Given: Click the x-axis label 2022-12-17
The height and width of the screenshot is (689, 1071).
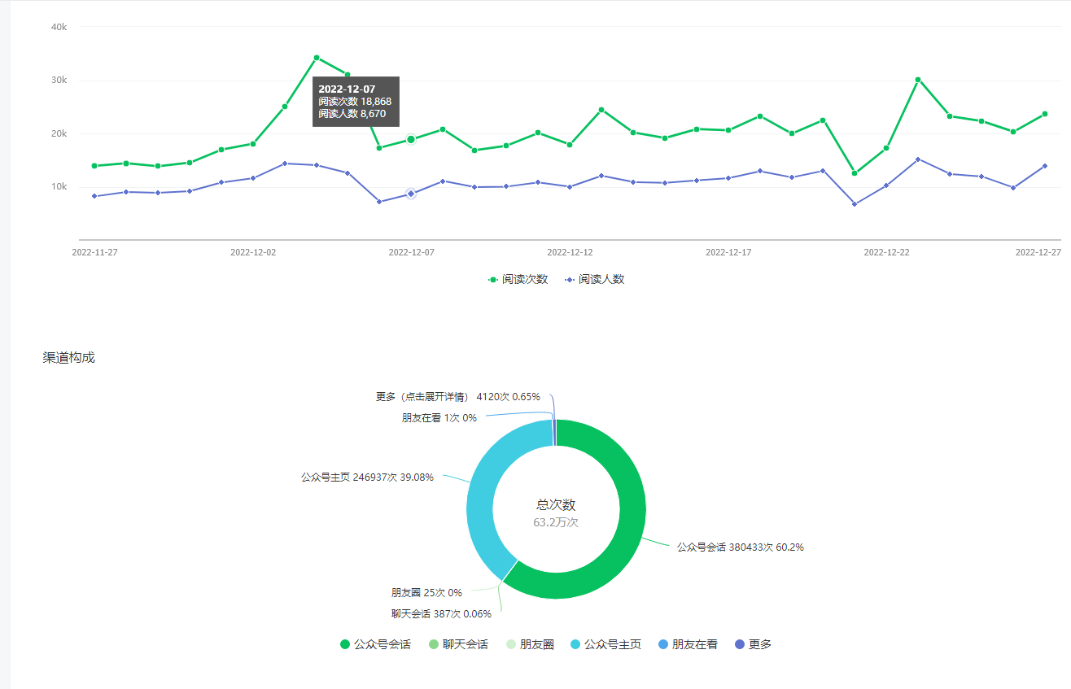Looking at the screenshot, I should 728,252.
